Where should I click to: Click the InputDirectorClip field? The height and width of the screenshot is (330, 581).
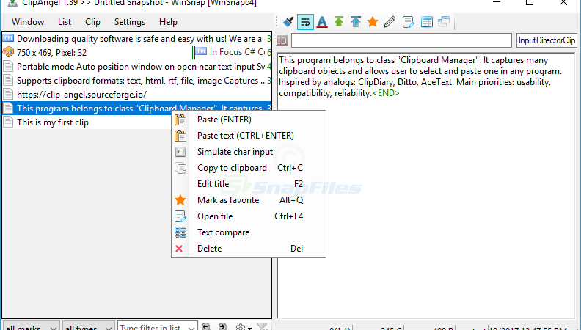[x=547, y=40]
